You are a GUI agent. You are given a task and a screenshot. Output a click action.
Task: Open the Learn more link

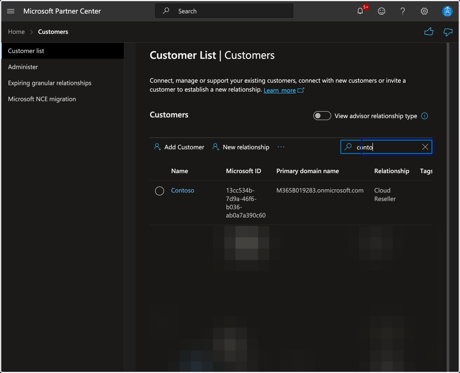pos(284,90)
